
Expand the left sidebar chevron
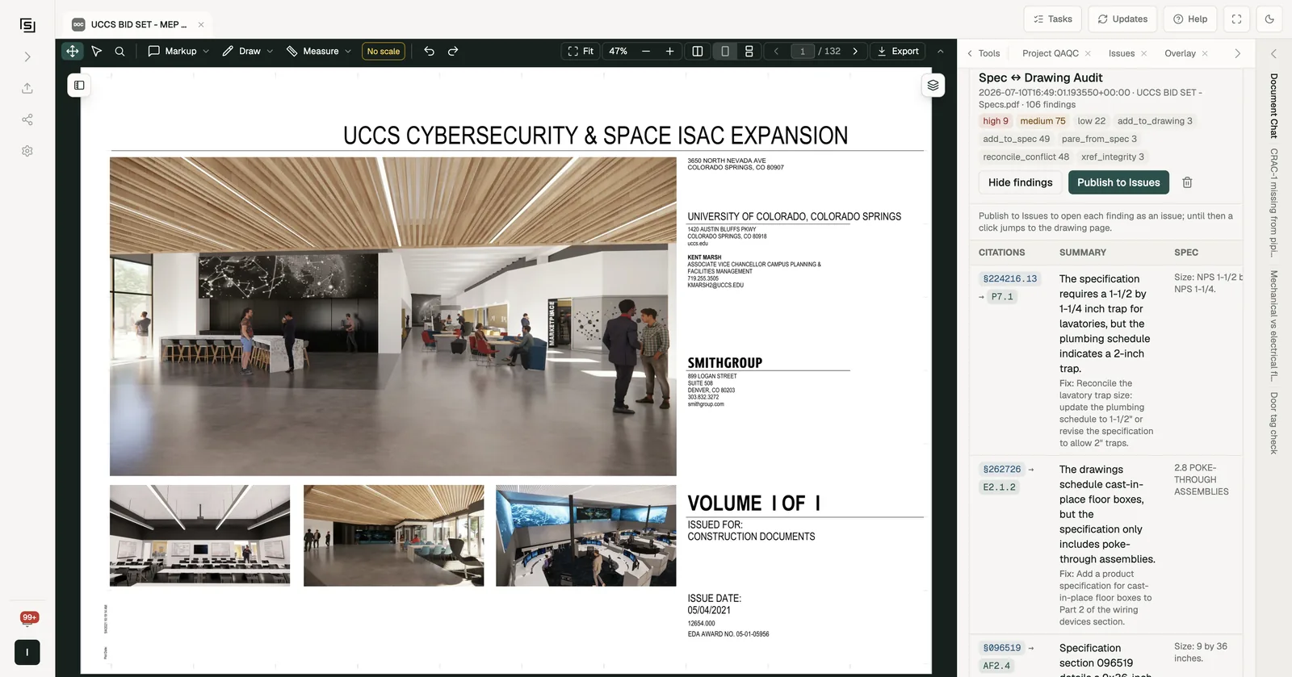pos(27,57)
